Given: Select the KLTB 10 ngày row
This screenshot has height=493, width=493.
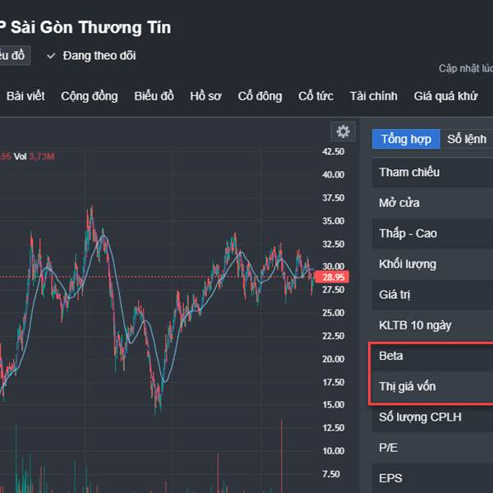Looking at the screenshot, I should click(x=433, y=325).
